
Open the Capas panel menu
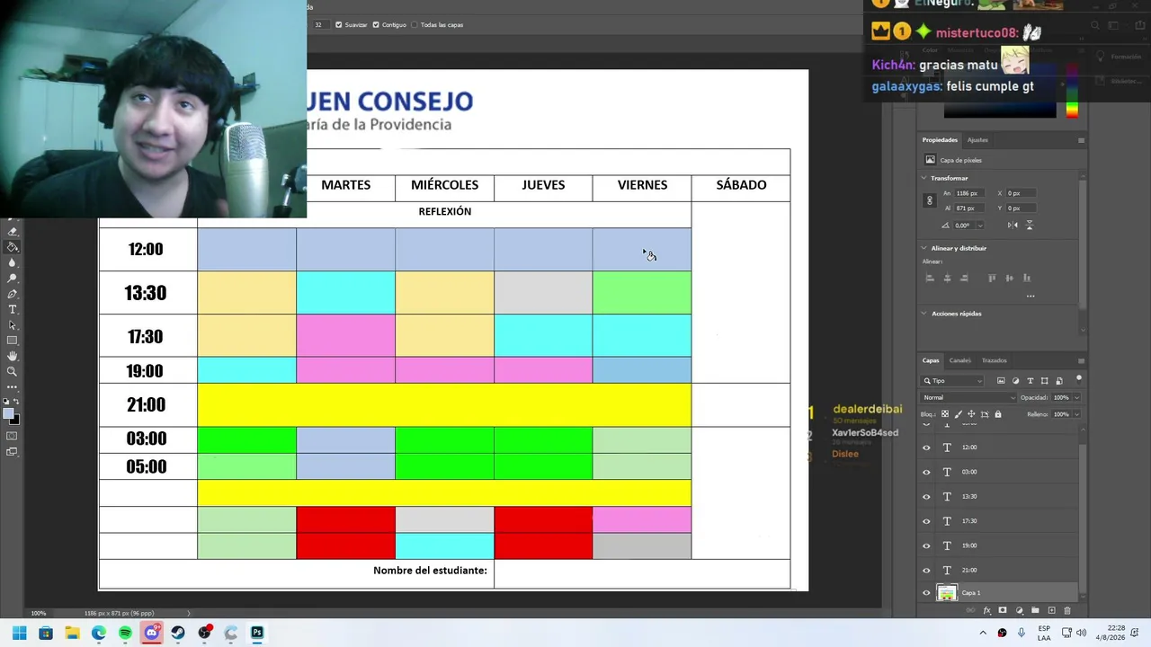coord(1081,360)
